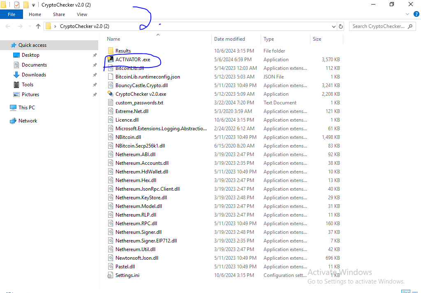Click the Properties checkmark icon in title bar
This screenshot has height=293, width=421.
[x=17, y=5]
